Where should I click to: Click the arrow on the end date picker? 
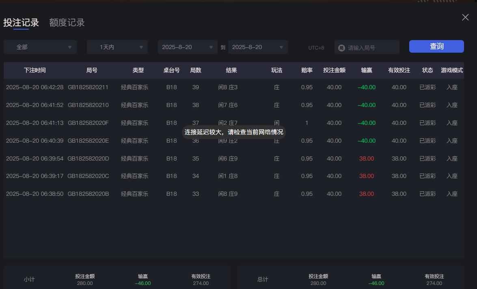(281, 47)
